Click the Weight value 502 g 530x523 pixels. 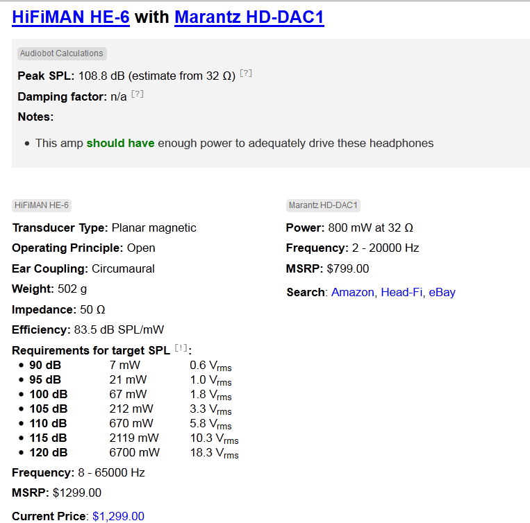tap(72, 289)
